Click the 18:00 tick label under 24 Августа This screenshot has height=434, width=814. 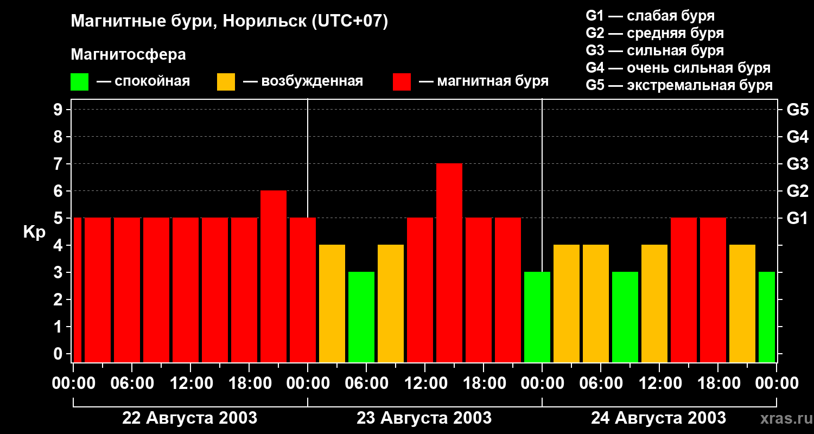click(718, 384)
